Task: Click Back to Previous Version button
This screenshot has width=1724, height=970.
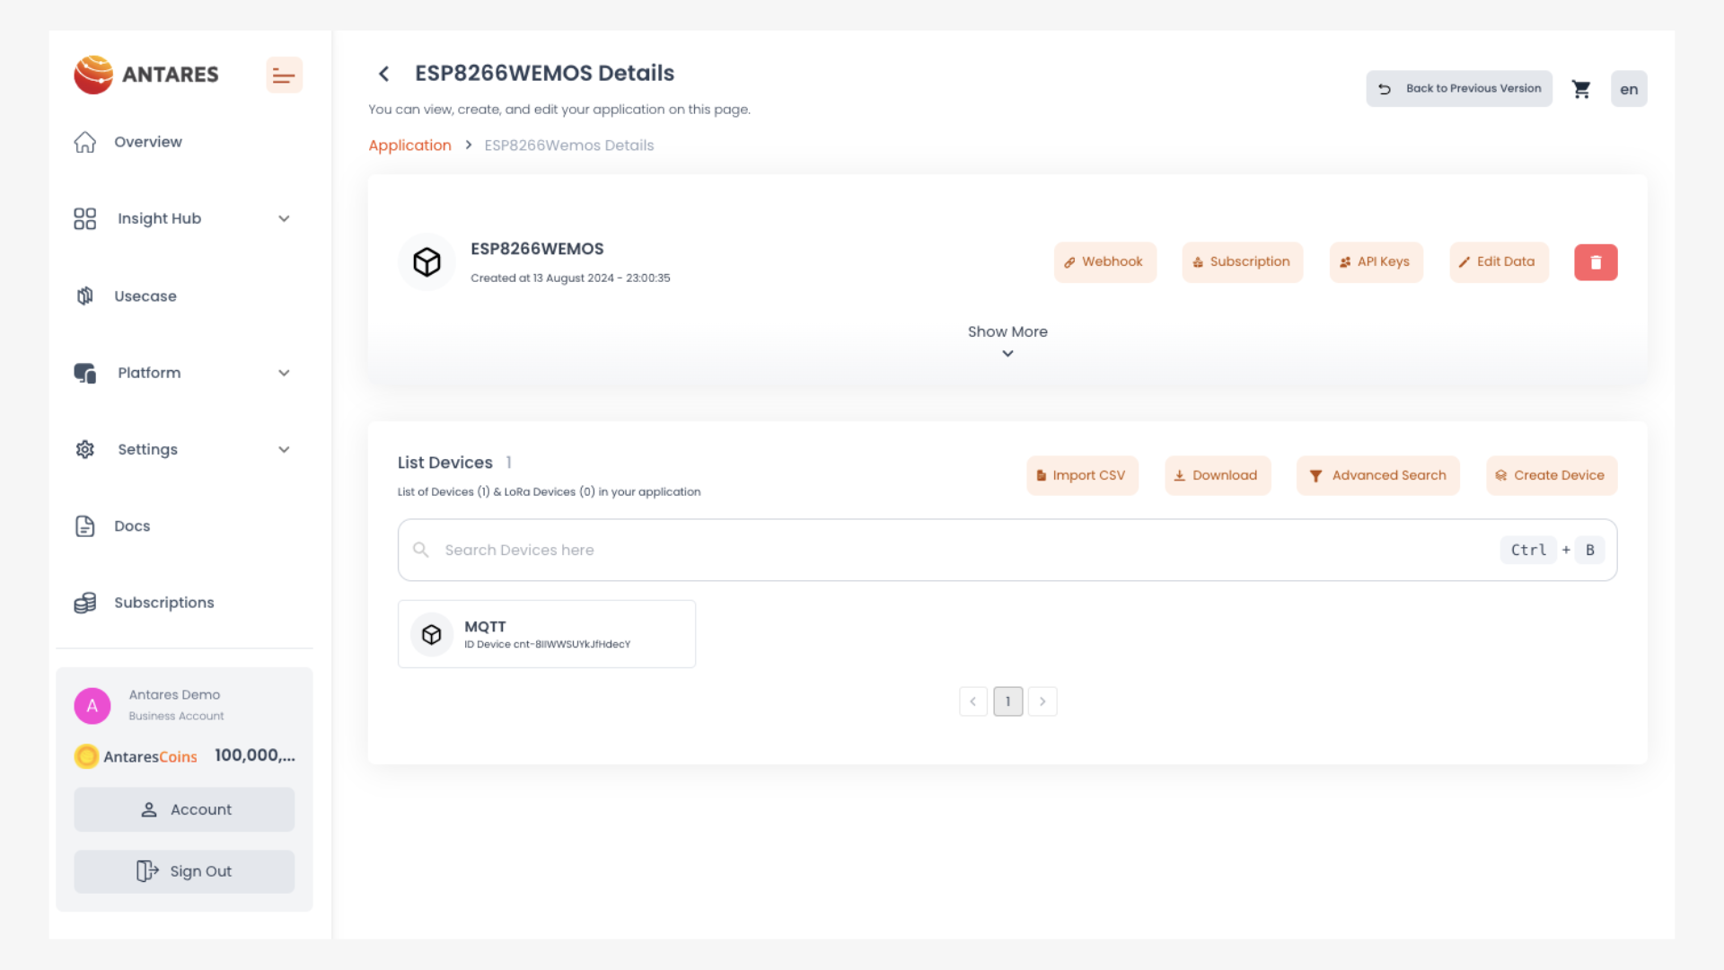Action: (x=1459, y=89)
